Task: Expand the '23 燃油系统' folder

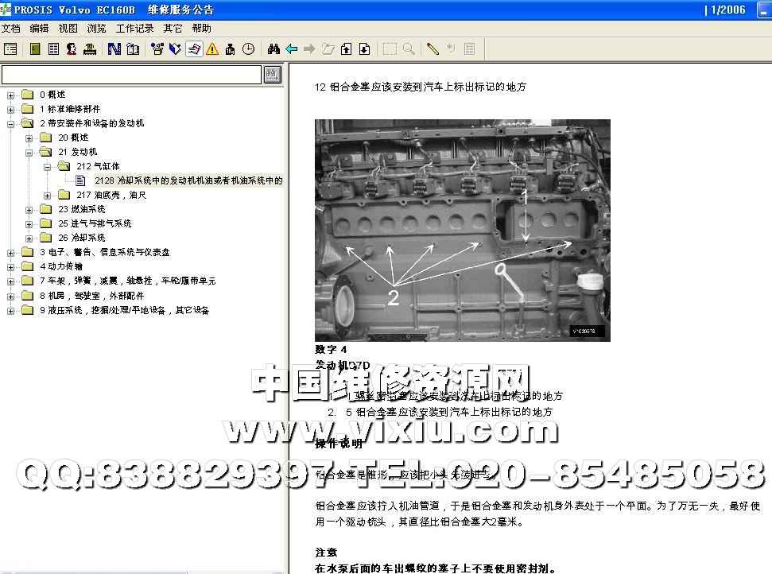Action: pos(29,209)
